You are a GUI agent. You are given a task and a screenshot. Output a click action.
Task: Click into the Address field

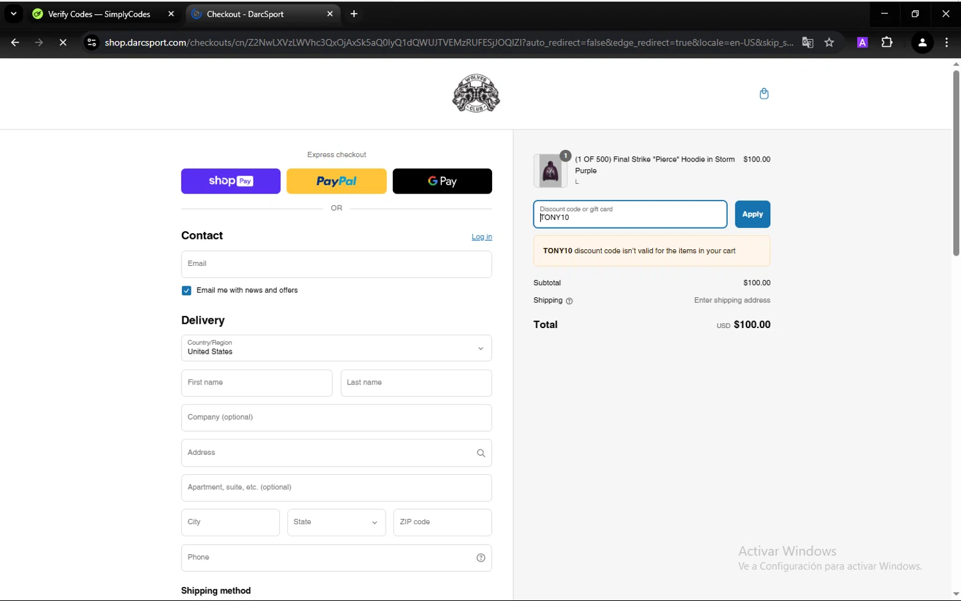point(336,453)
